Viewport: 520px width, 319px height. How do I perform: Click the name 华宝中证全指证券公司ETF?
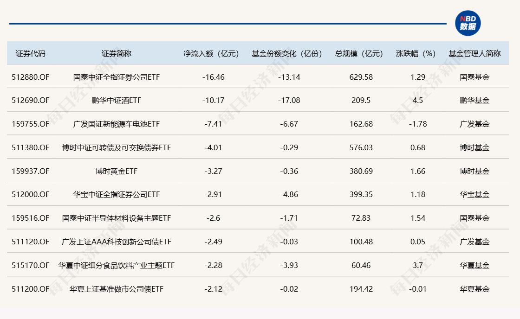tap(117, 194)
